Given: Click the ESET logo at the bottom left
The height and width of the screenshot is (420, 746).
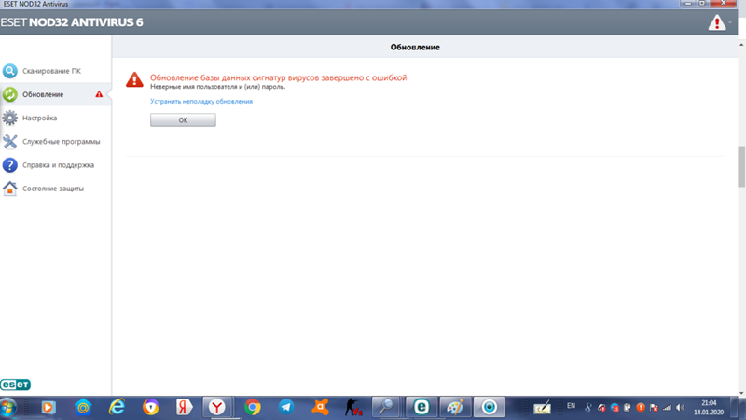Looking at the screenshot, I should point(15,385).
